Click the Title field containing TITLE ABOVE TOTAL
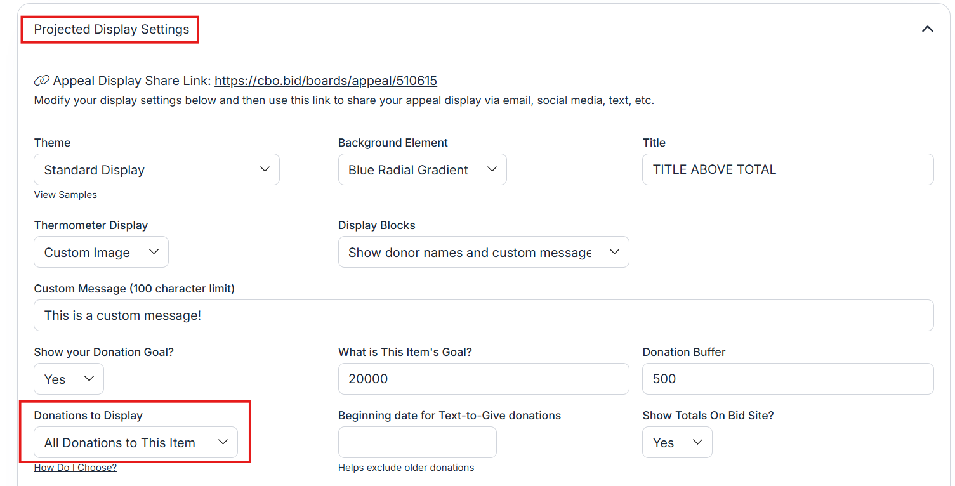This screenshot has width=955, height=486. [787, 170]
